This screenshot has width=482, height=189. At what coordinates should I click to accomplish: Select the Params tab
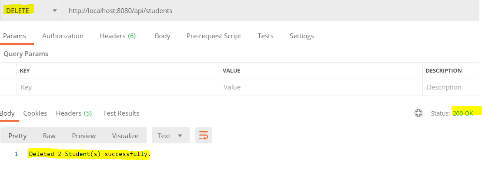[x=14, y=36]
